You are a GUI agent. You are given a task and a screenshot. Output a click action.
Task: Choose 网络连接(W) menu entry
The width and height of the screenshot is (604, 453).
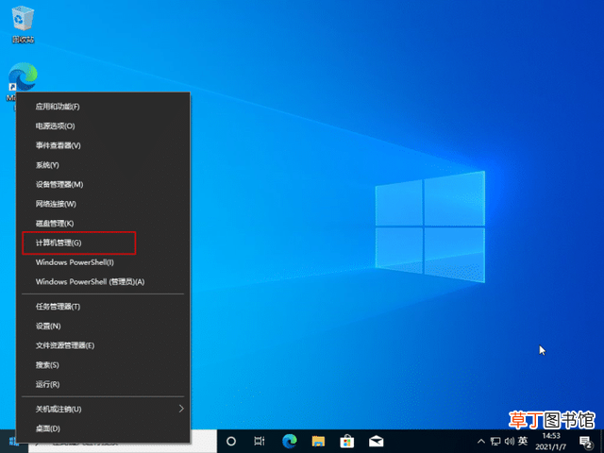pos(103,204)
